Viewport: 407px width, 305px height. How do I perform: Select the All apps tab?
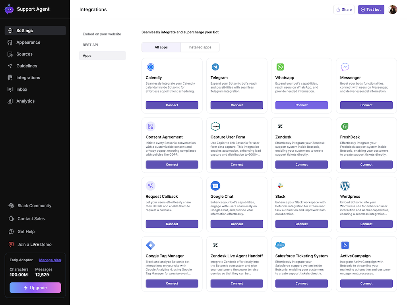tap(161, 47)
